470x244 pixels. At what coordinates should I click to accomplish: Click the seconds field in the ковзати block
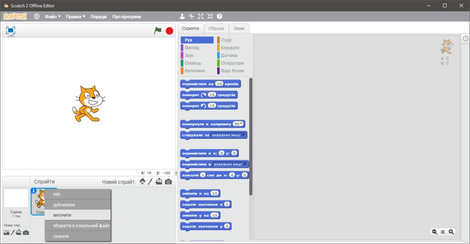coord(203,175)
